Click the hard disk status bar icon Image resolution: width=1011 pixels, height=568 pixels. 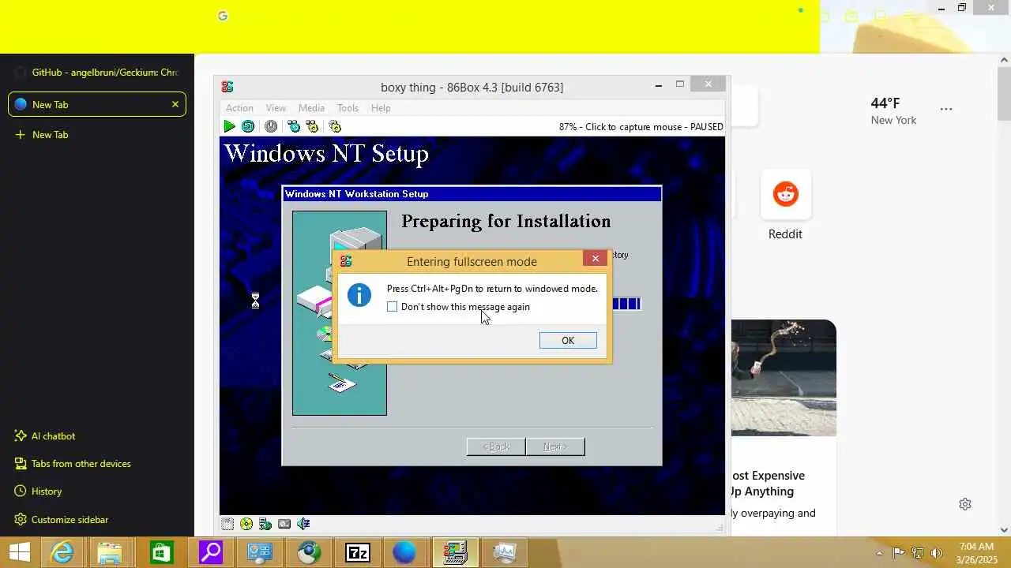click(x=284, y=524)
